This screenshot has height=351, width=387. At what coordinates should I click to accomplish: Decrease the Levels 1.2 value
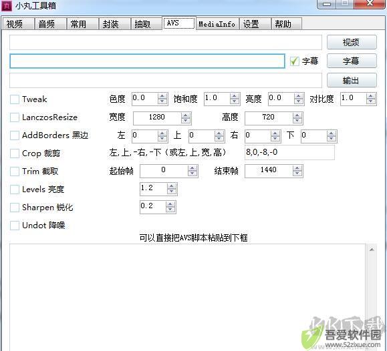172,192
